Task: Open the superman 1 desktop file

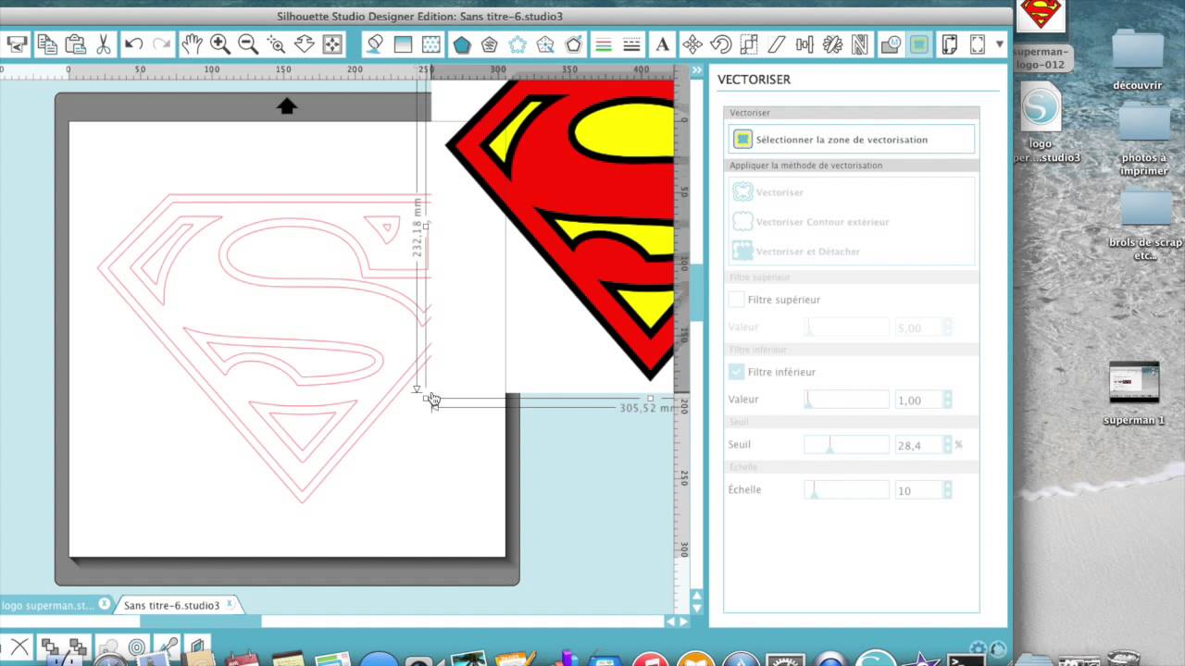Action: coord(1134,393)
